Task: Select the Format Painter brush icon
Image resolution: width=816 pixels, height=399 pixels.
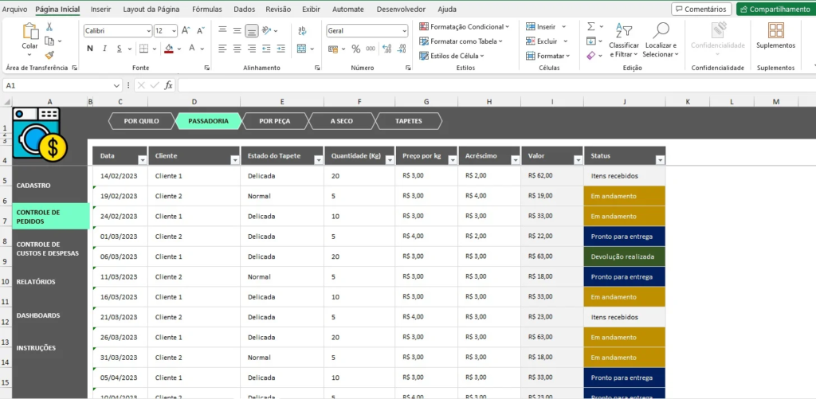Action: 49,56
